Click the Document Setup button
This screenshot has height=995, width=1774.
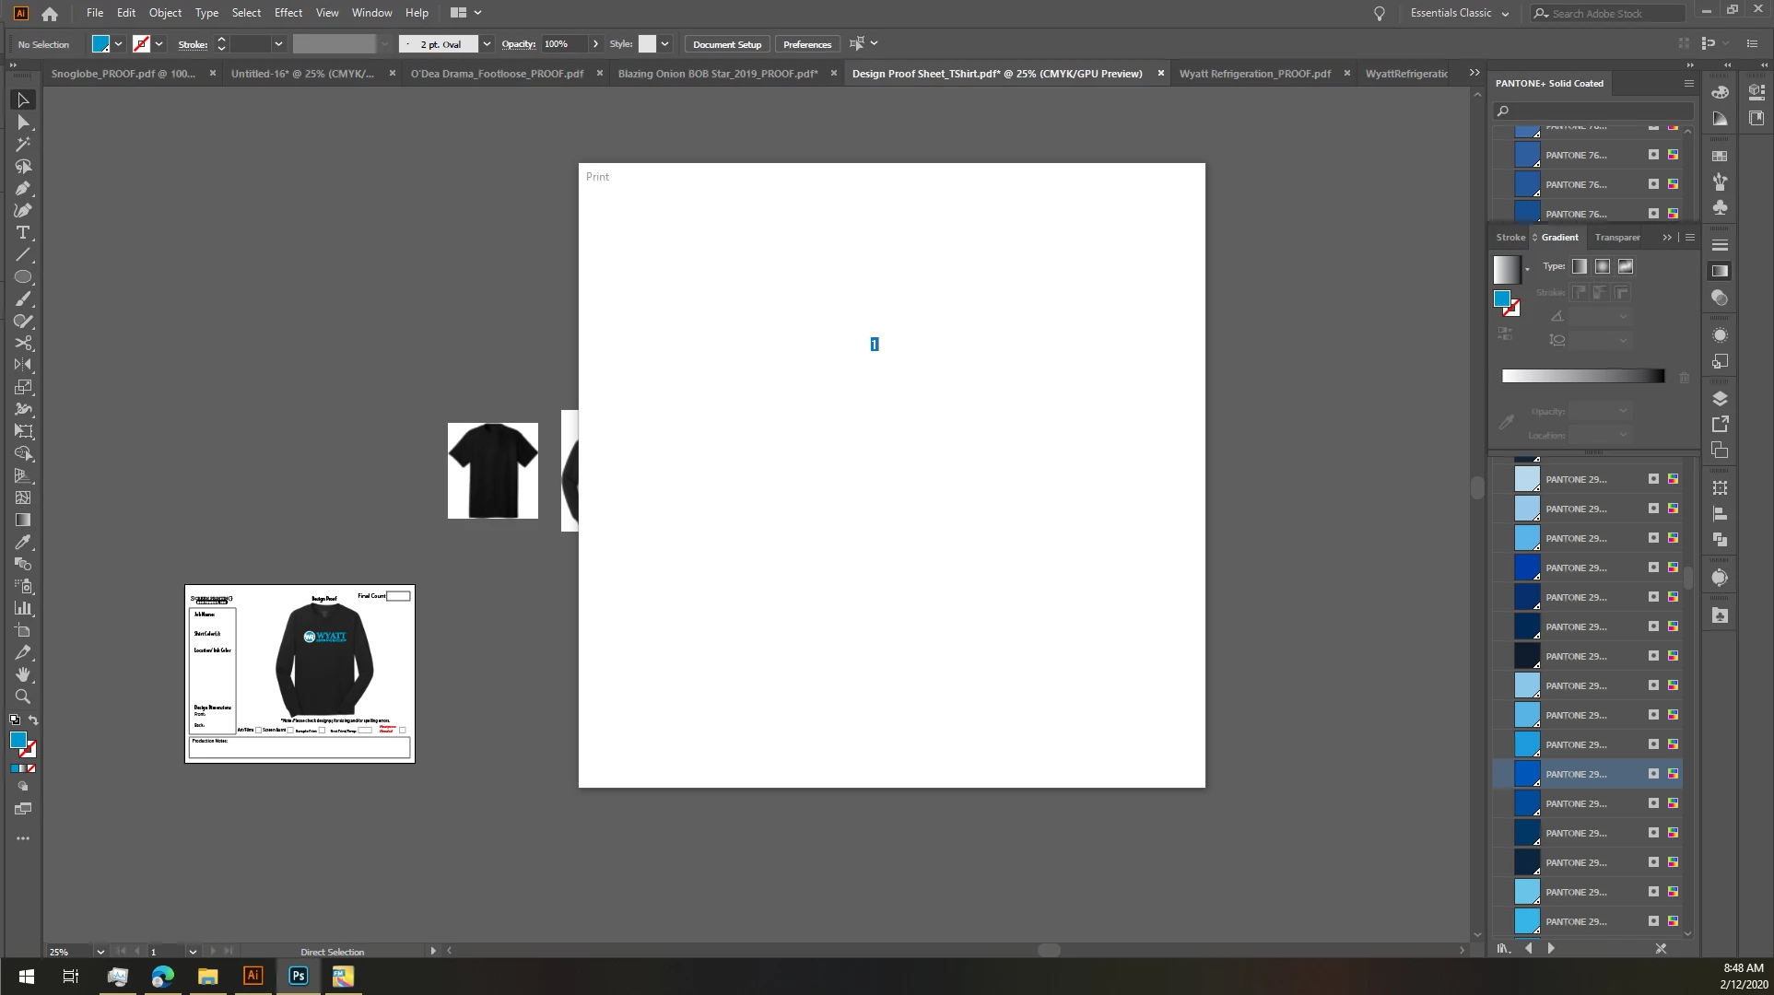point(727,44)
